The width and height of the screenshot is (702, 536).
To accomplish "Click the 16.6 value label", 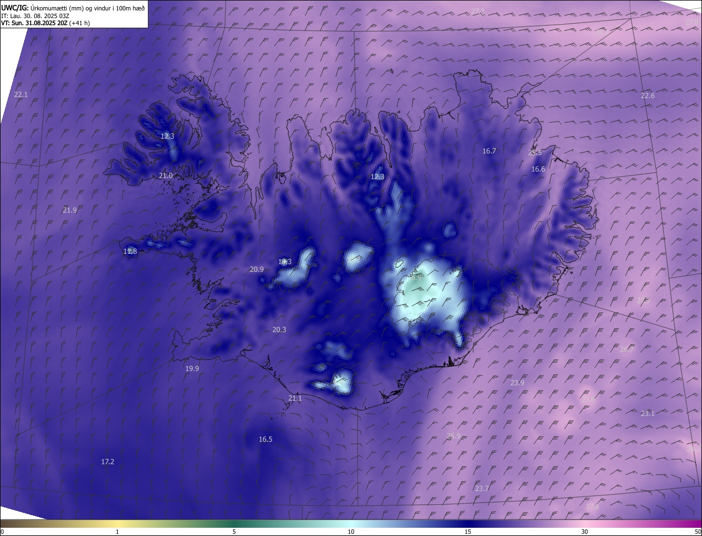I will click(x=539, y=169).
